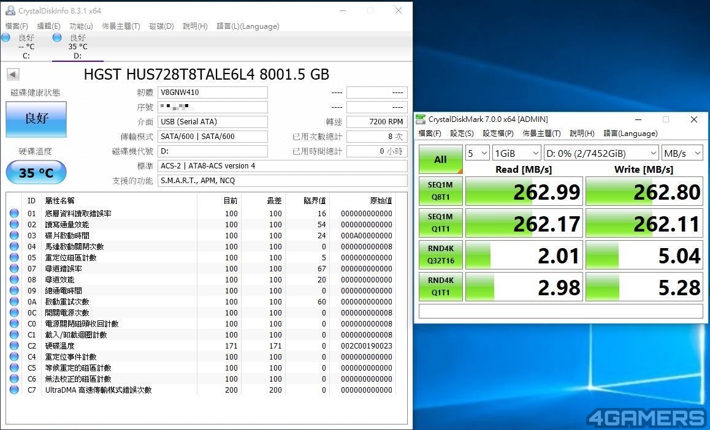Click status circle for attribute 09
The image size is (710, 430).
[14, 290]
